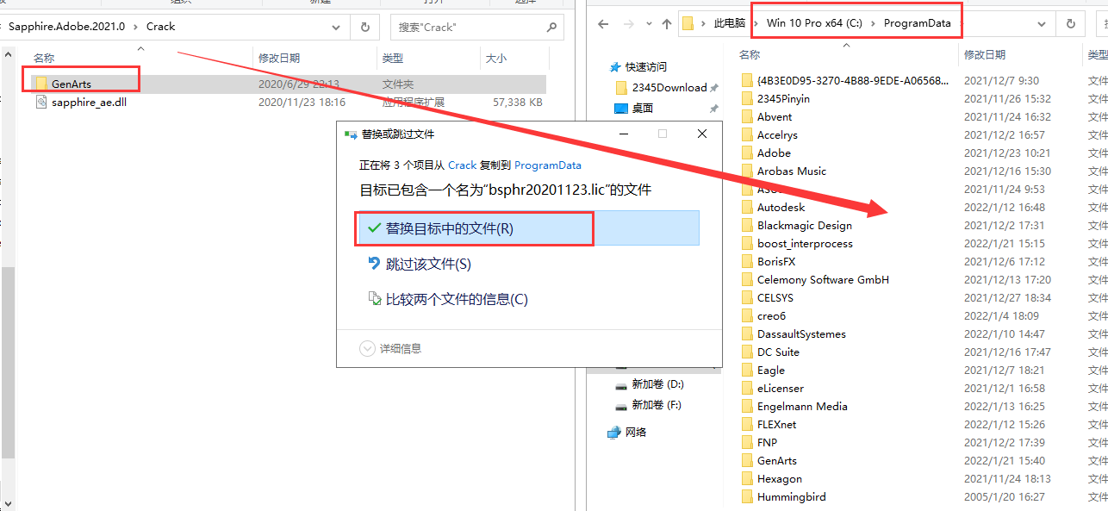
Task: Select the 2345Pinyin folder
Action: coord(783,98)
